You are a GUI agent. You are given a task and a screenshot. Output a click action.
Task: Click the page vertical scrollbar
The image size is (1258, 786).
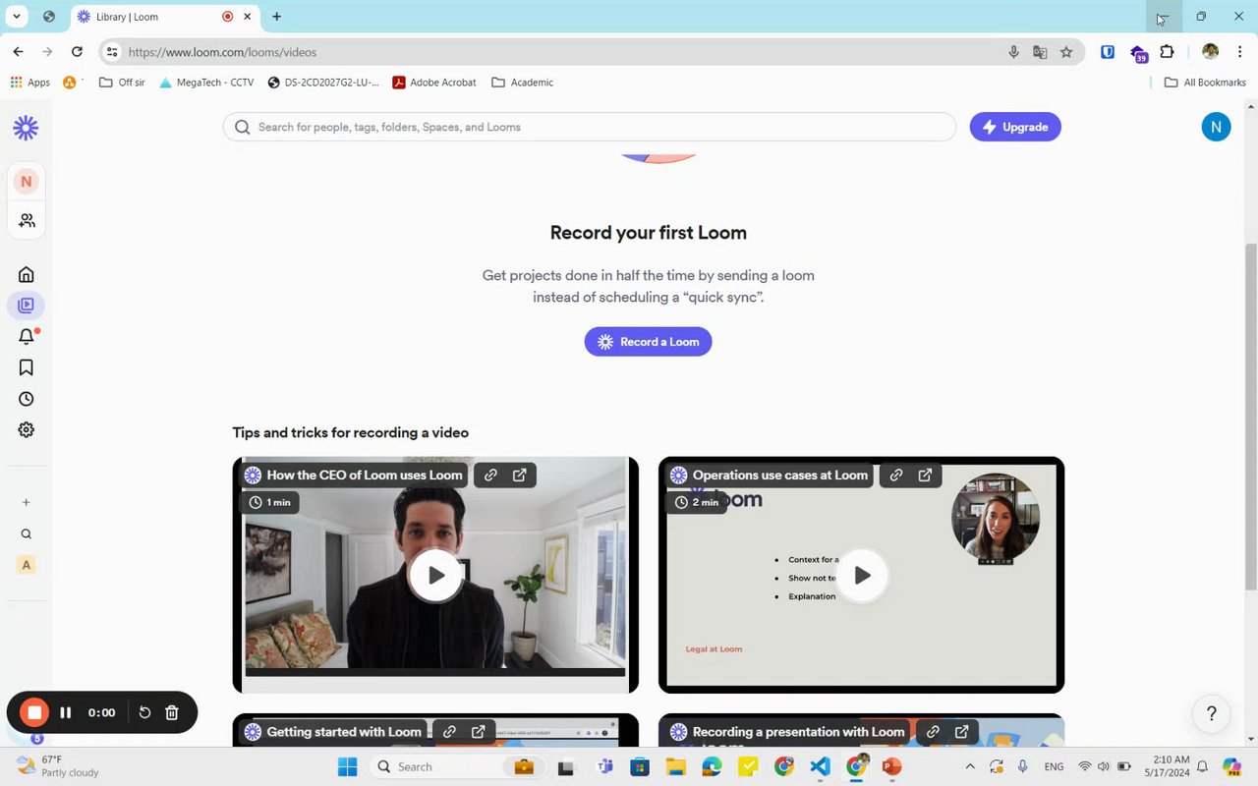[x=1250, y=415]
